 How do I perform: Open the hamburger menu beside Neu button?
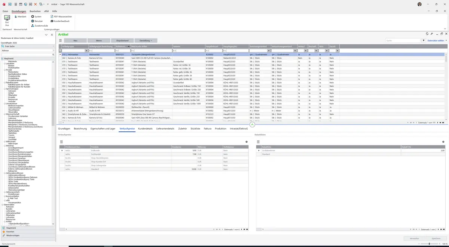click(60, 40)
